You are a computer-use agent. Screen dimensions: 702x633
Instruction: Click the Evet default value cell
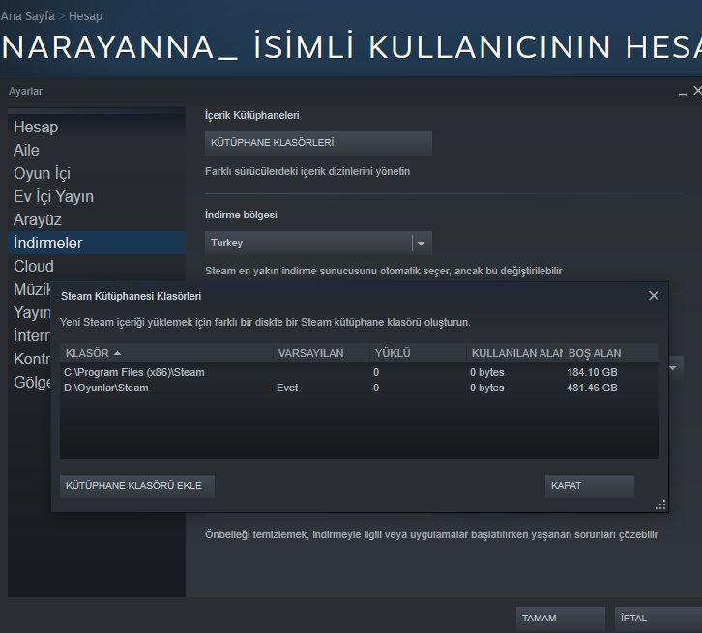point(287,388)
